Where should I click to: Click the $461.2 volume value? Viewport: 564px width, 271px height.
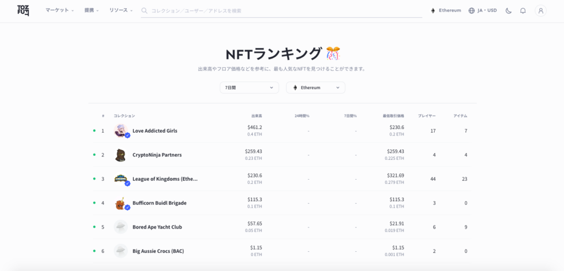pyautogui.click(x=254, y=127)
